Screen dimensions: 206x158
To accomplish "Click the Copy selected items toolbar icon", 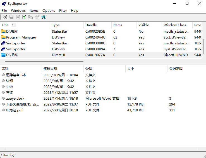I will (30, 17).
